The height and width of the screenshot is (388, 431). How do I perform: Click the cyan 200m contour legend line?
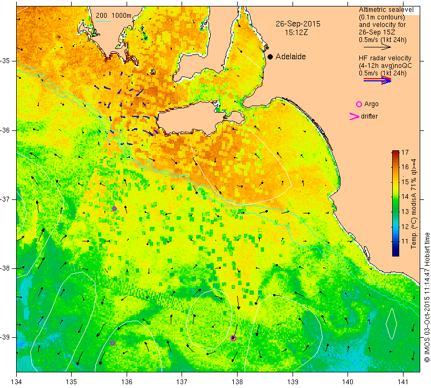click(x=103, y=21)
